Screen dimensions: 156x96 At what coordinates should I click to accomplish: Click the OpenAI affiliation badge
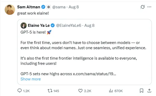49,7
